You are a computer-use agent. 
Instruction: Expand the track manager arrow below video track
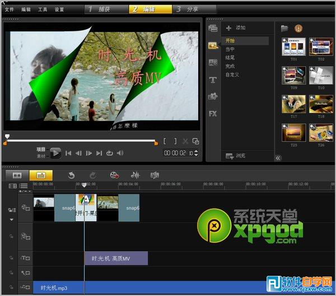[x=11, y=220]
